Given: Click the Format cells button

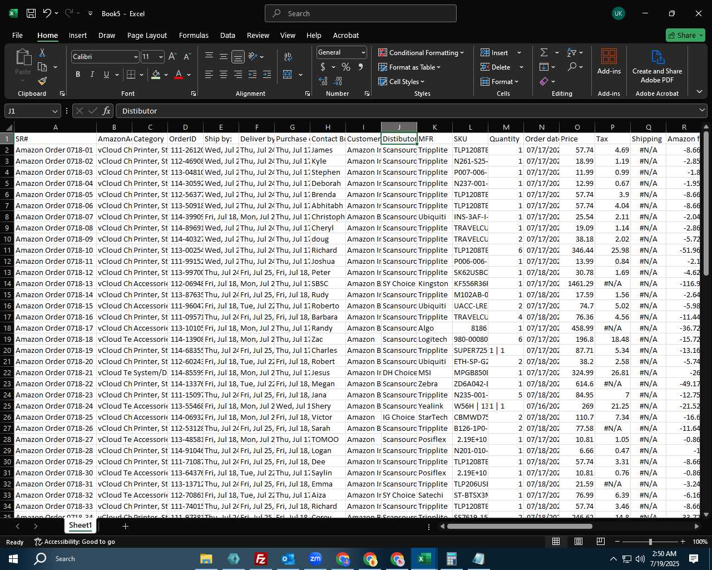Looking at the screenshot, I should tap(500, 81).
